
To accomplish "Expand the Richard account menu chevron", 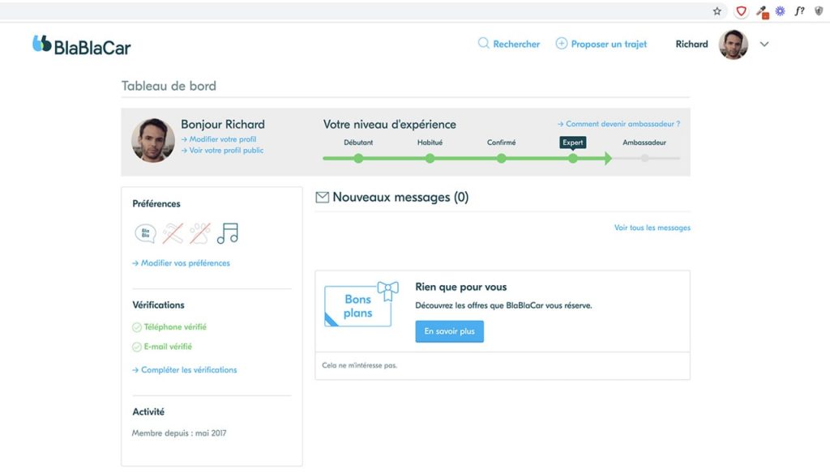I will point(764,45).
